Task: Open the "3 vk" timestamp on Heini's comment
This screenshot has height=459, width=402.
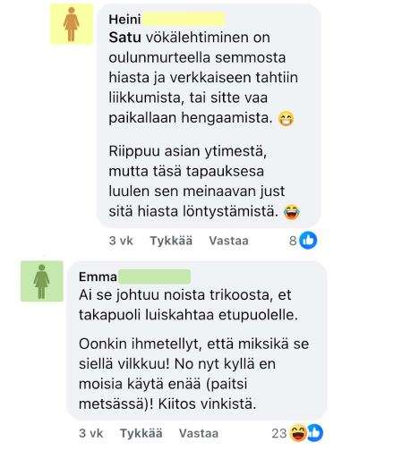Action: pyautogui.click(x=121, y=241)
